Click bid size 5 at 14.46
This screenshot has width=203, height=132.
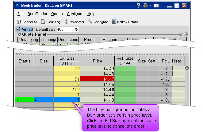67,84
